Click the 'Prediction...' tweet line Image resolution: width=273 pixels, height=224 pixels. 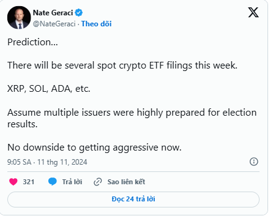[32, 42]
